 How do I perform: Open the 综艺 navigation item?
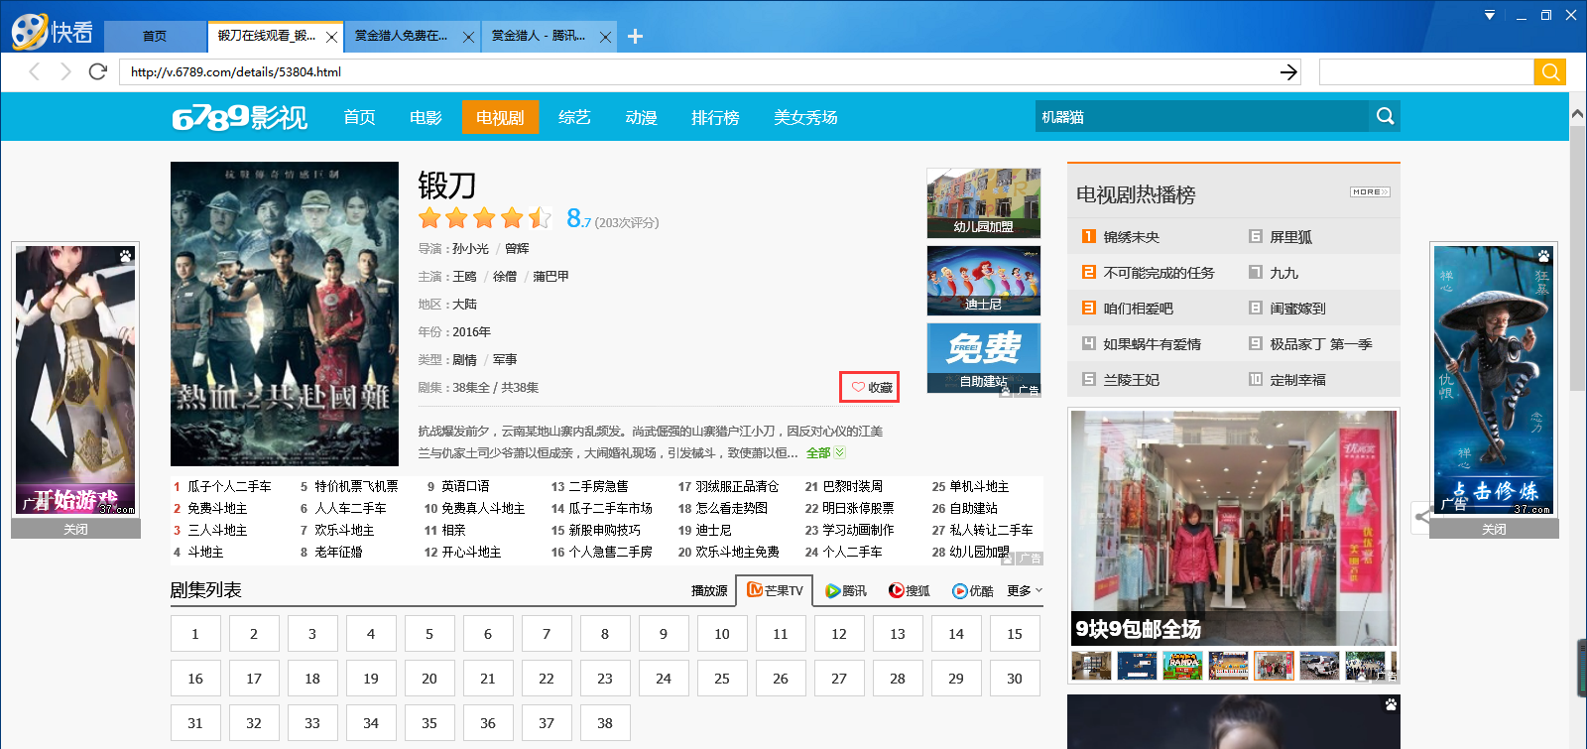point(574,117)
